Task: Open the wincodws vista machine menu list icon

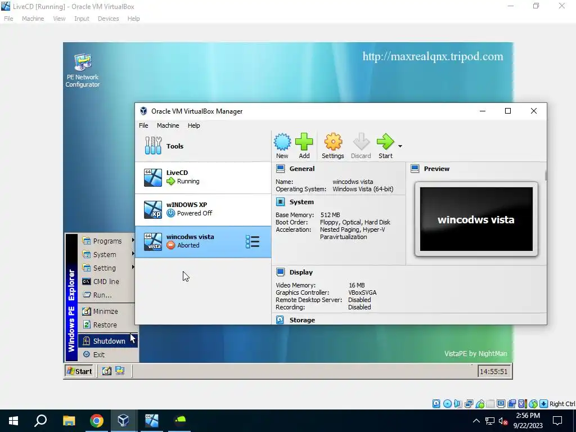Action: tap(253, 242)
